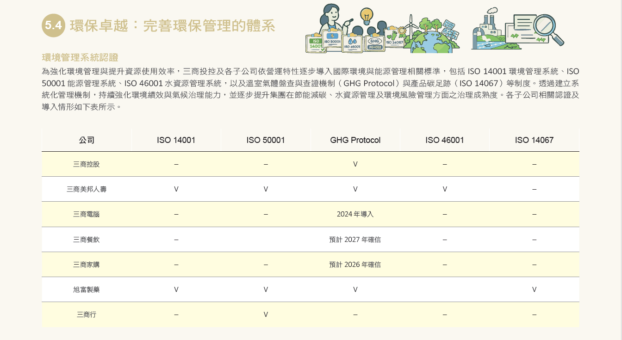Click the ISO 14067 table column header
622x340 pixels.
[x=534, y=140]
